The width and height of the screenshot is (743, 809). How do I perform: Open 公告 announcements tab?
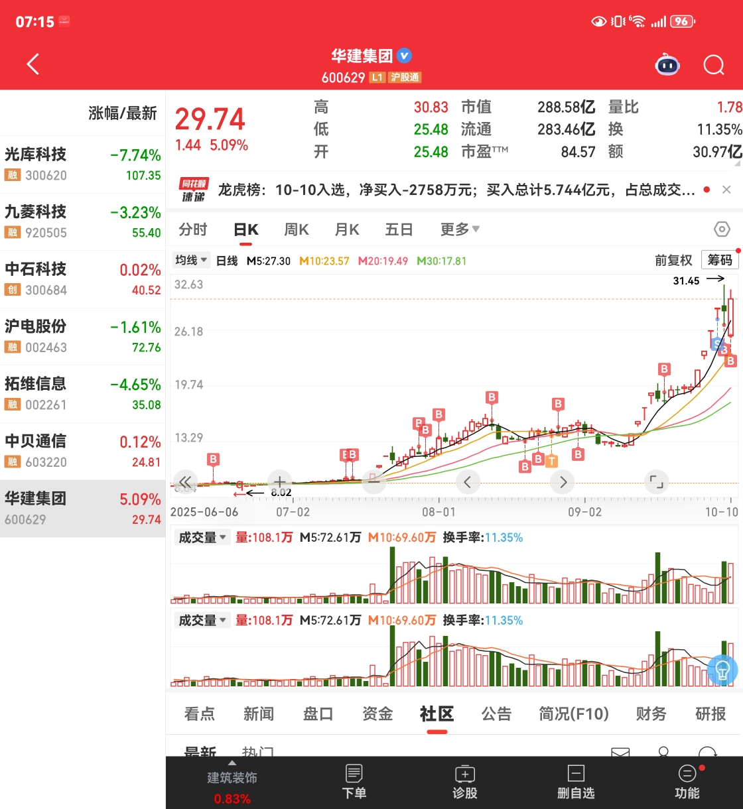[496, 714]
